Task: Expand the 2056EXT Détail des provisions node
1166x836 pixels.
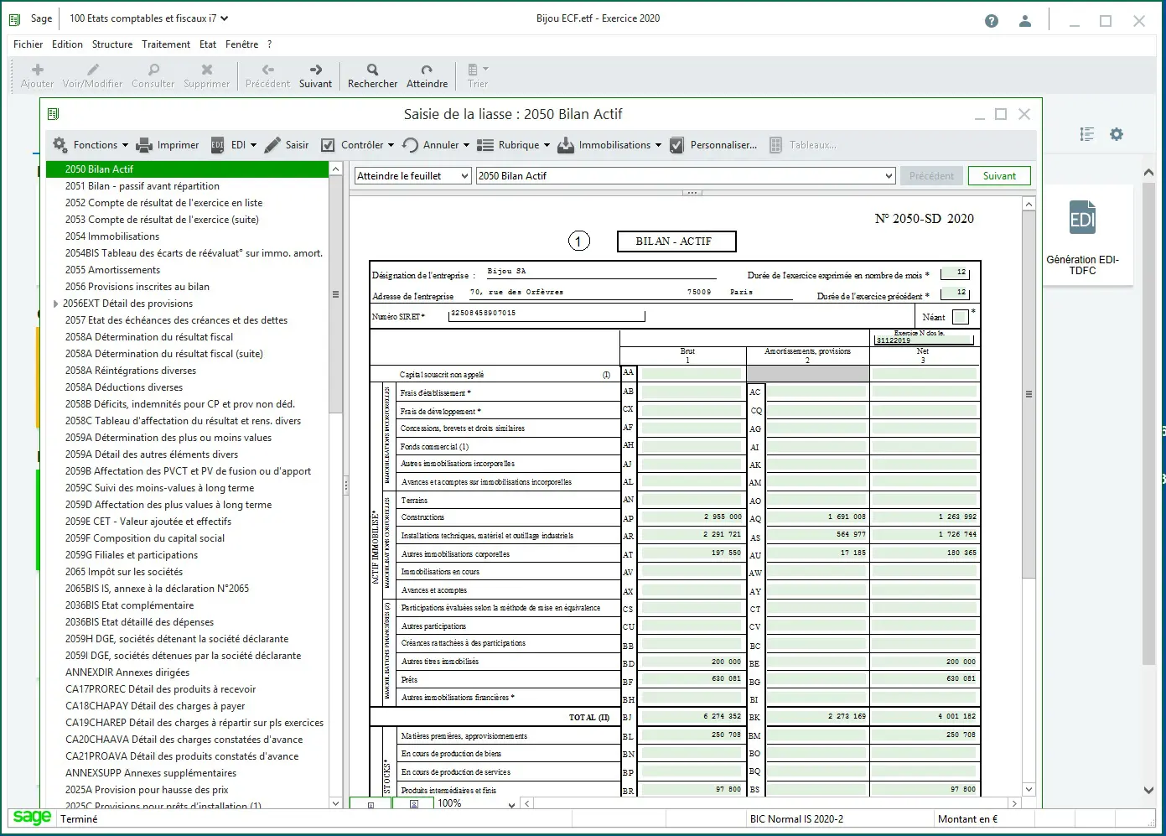Action: [55, 304]
